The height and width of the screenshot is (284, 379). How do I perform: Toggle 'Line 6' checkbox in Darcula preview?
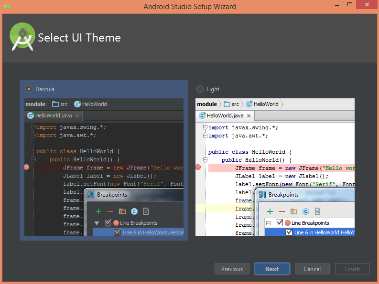pyautogui.click(x=118, y=232)
